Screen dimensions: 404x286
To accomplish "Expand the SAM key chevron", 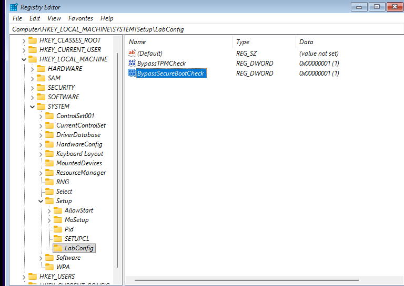I will (32, 78).
